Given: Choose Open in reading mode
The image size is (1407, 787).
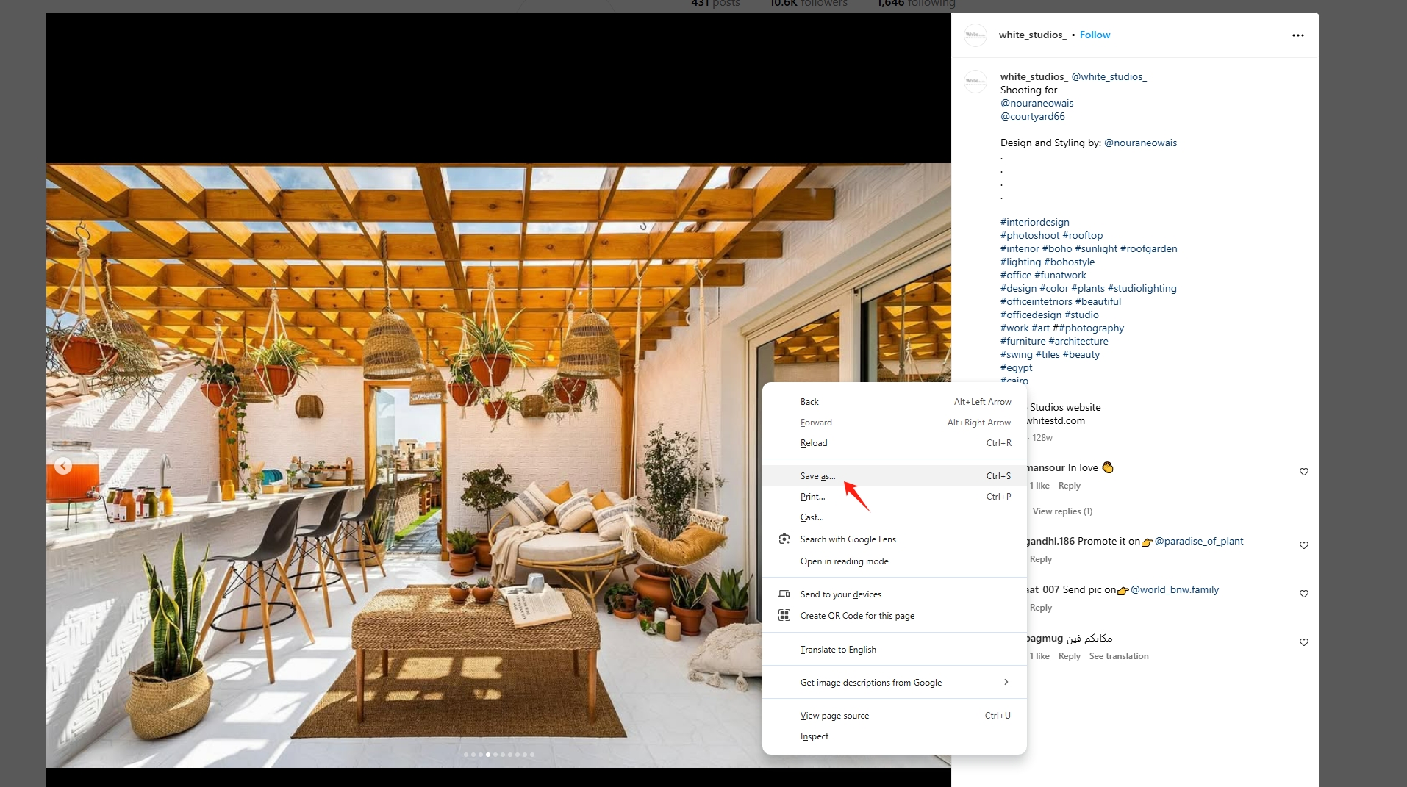Looking at the screenshot, I should pyautogui.click(x=894, y=561).
